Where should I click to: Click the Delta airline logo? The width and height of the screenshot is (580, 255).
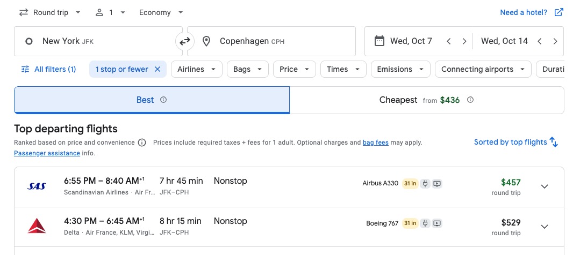point(37,226)
